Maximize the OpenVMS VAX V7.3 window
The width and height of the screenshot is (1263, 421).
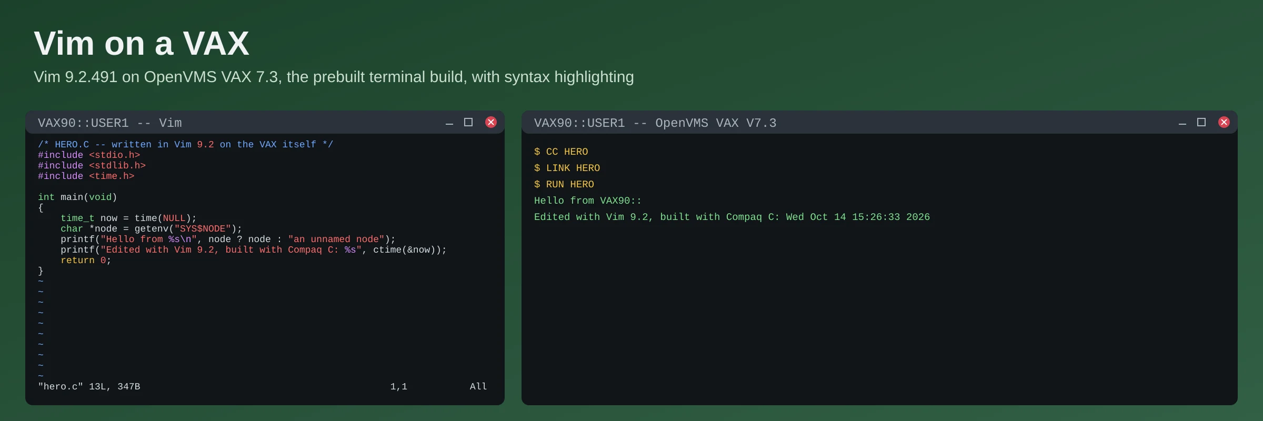(1201, 122)
